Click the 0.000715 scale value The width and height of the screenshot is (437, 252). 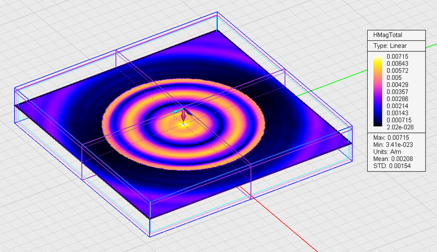click(399, 120)
